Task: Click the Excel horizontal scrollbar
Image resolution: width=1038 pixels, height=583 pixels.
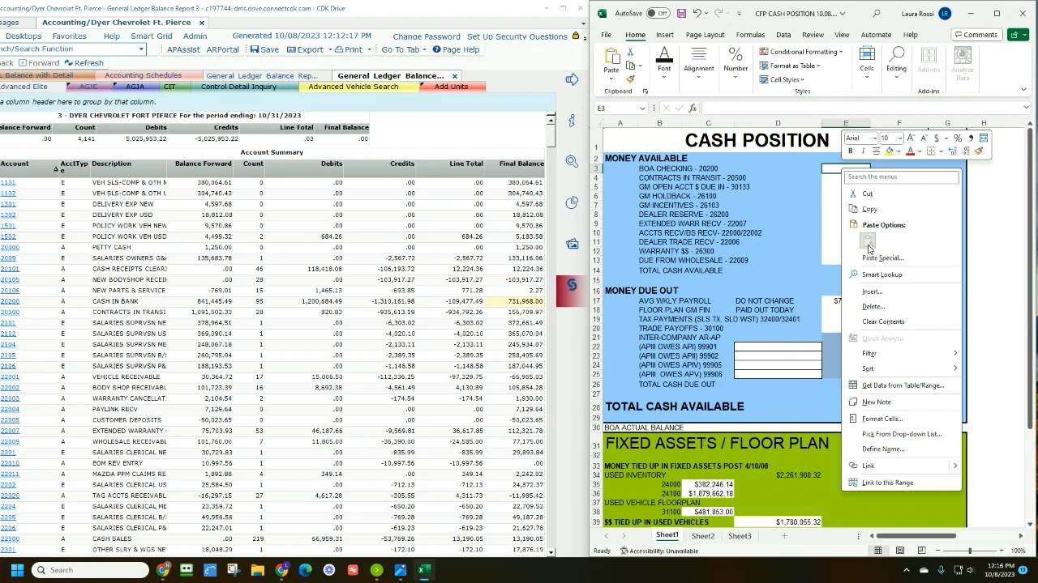Action: pos(917,536)
